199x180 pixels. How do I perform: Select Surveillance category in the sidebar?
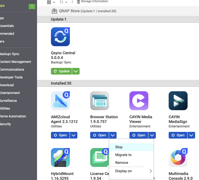(x=8, y=101)
